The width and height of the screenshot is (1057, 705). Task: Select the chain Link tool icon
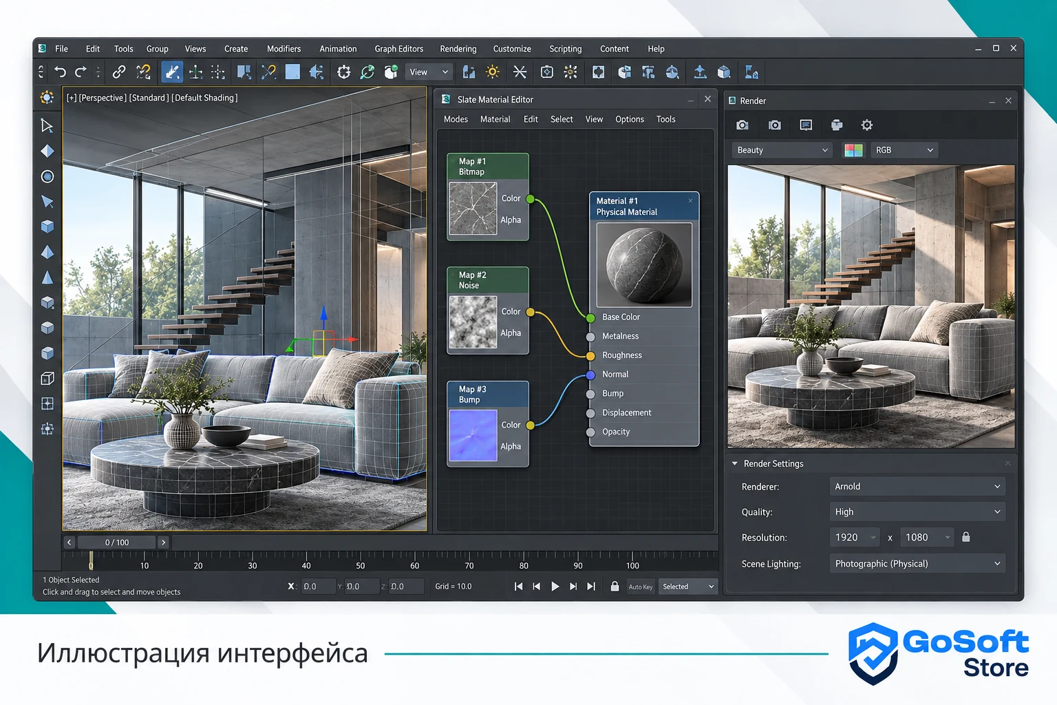[119, 72]
